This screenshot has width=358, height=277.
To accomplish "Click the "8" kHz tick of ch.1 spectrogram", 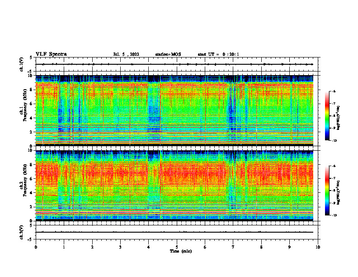I will (x=31, y=90).
